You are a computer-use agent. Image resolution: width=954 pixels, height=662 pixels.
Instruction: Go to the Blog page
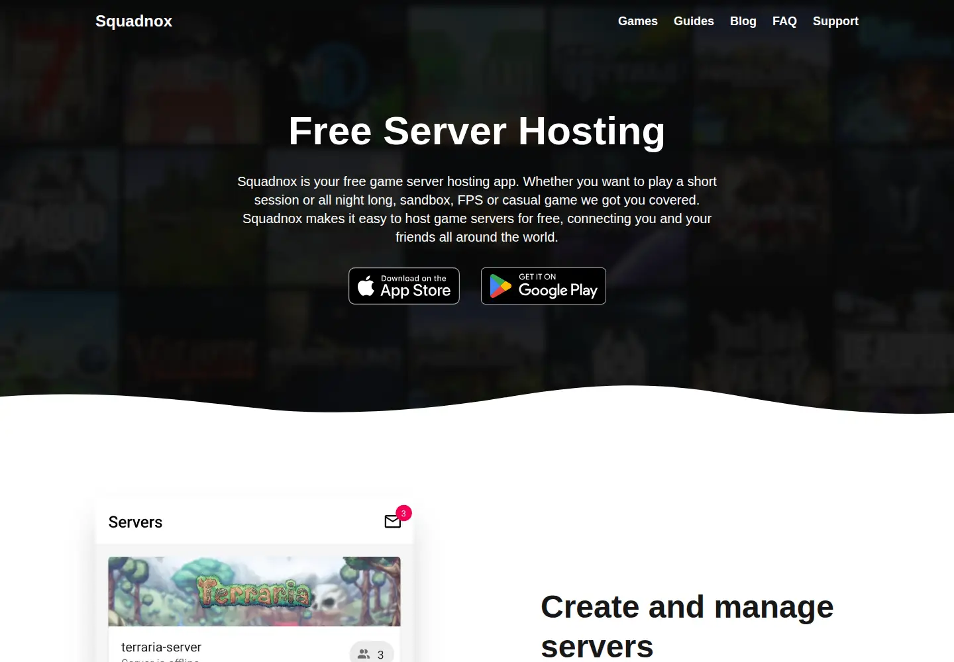(743, 21)
